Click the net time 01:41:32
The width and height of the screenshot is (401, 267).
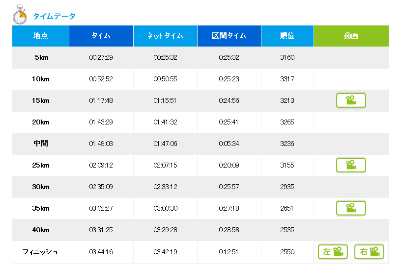[165, 122]
